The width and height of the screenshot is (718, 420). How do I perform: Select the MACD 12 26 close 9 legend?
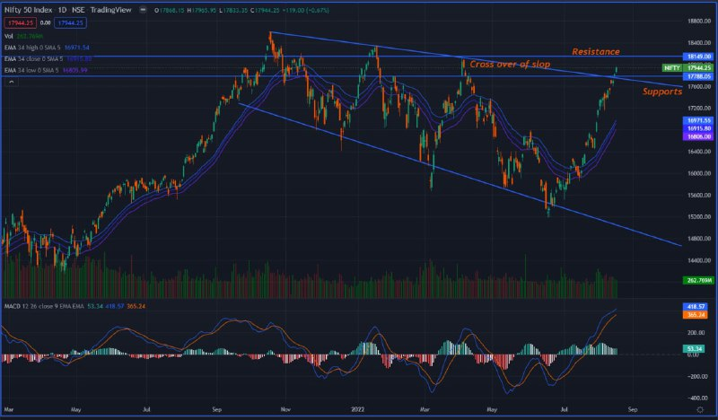click(74, 306)
